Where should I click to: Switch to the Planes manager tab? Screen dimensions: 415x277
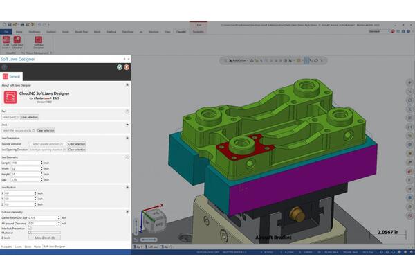(37, 247)
